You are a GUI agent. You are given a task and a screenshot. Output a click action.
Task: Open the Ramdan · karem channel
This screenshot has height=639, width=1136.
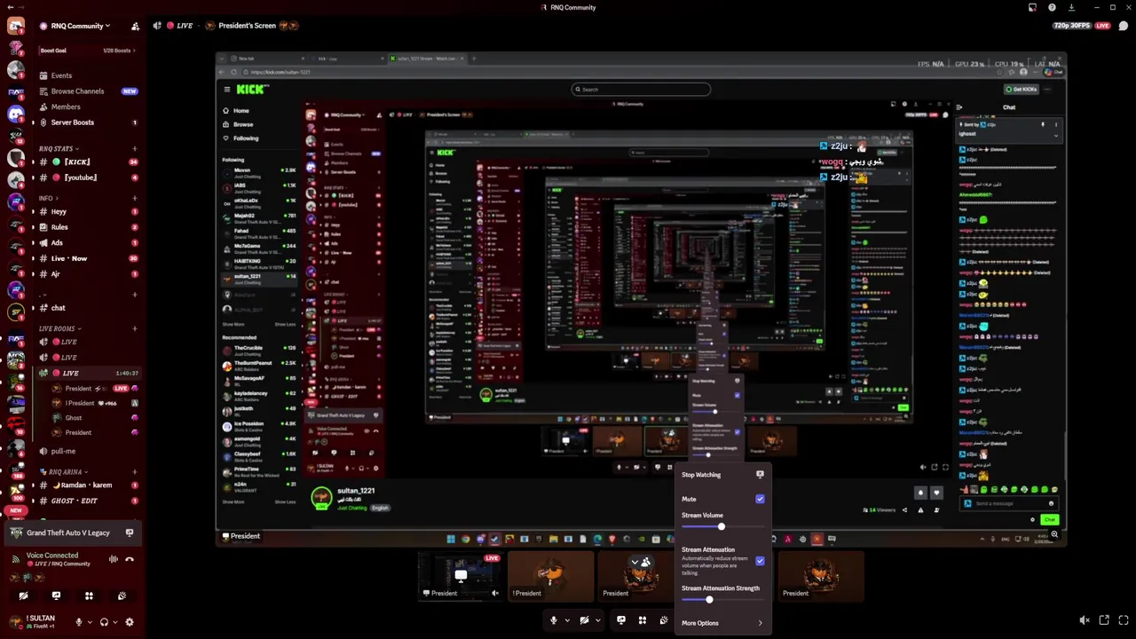[x=87, y=485]
